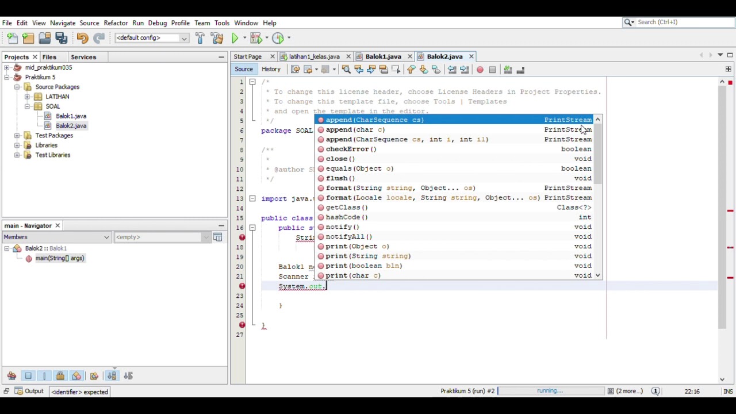Switch to the Services panel tab
The height and width of the screenshot is (414, 736).
pyautogui.click(x=83, y=57)
